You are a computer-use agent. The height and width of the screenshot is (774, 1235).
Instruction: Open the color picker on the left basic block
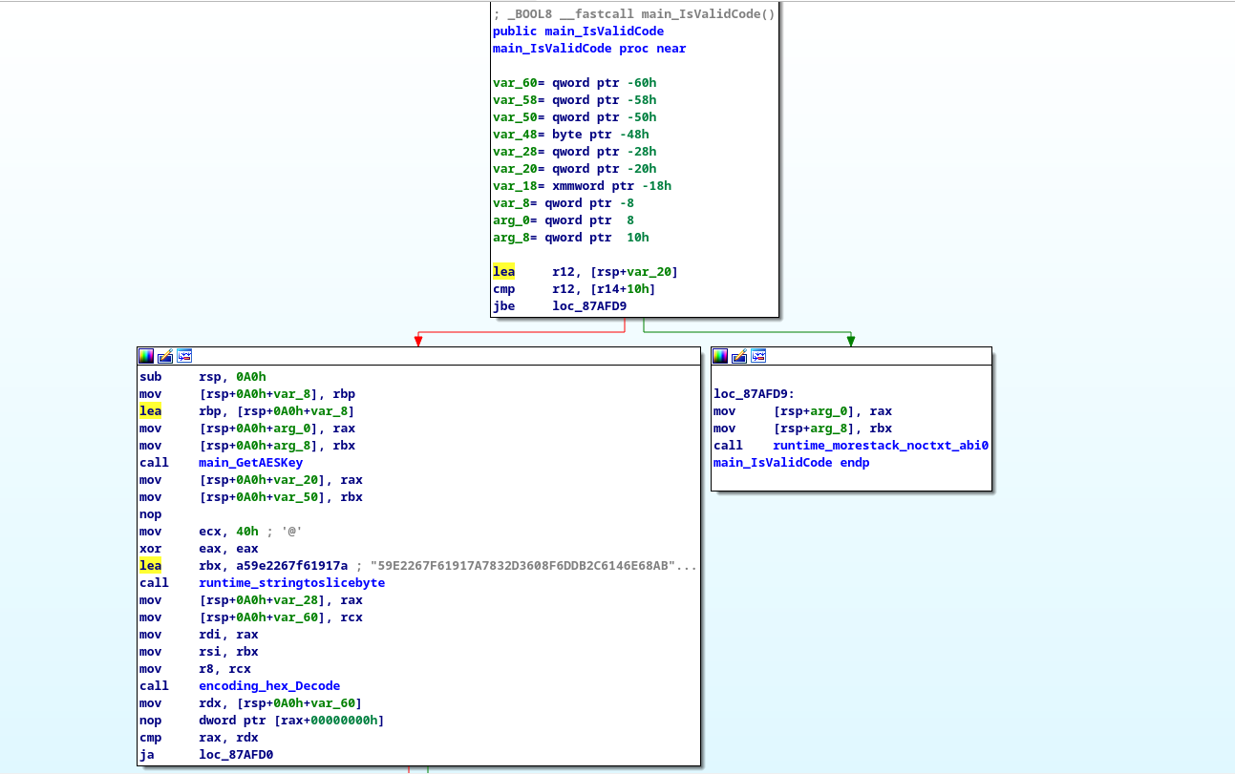pos(145,356)
